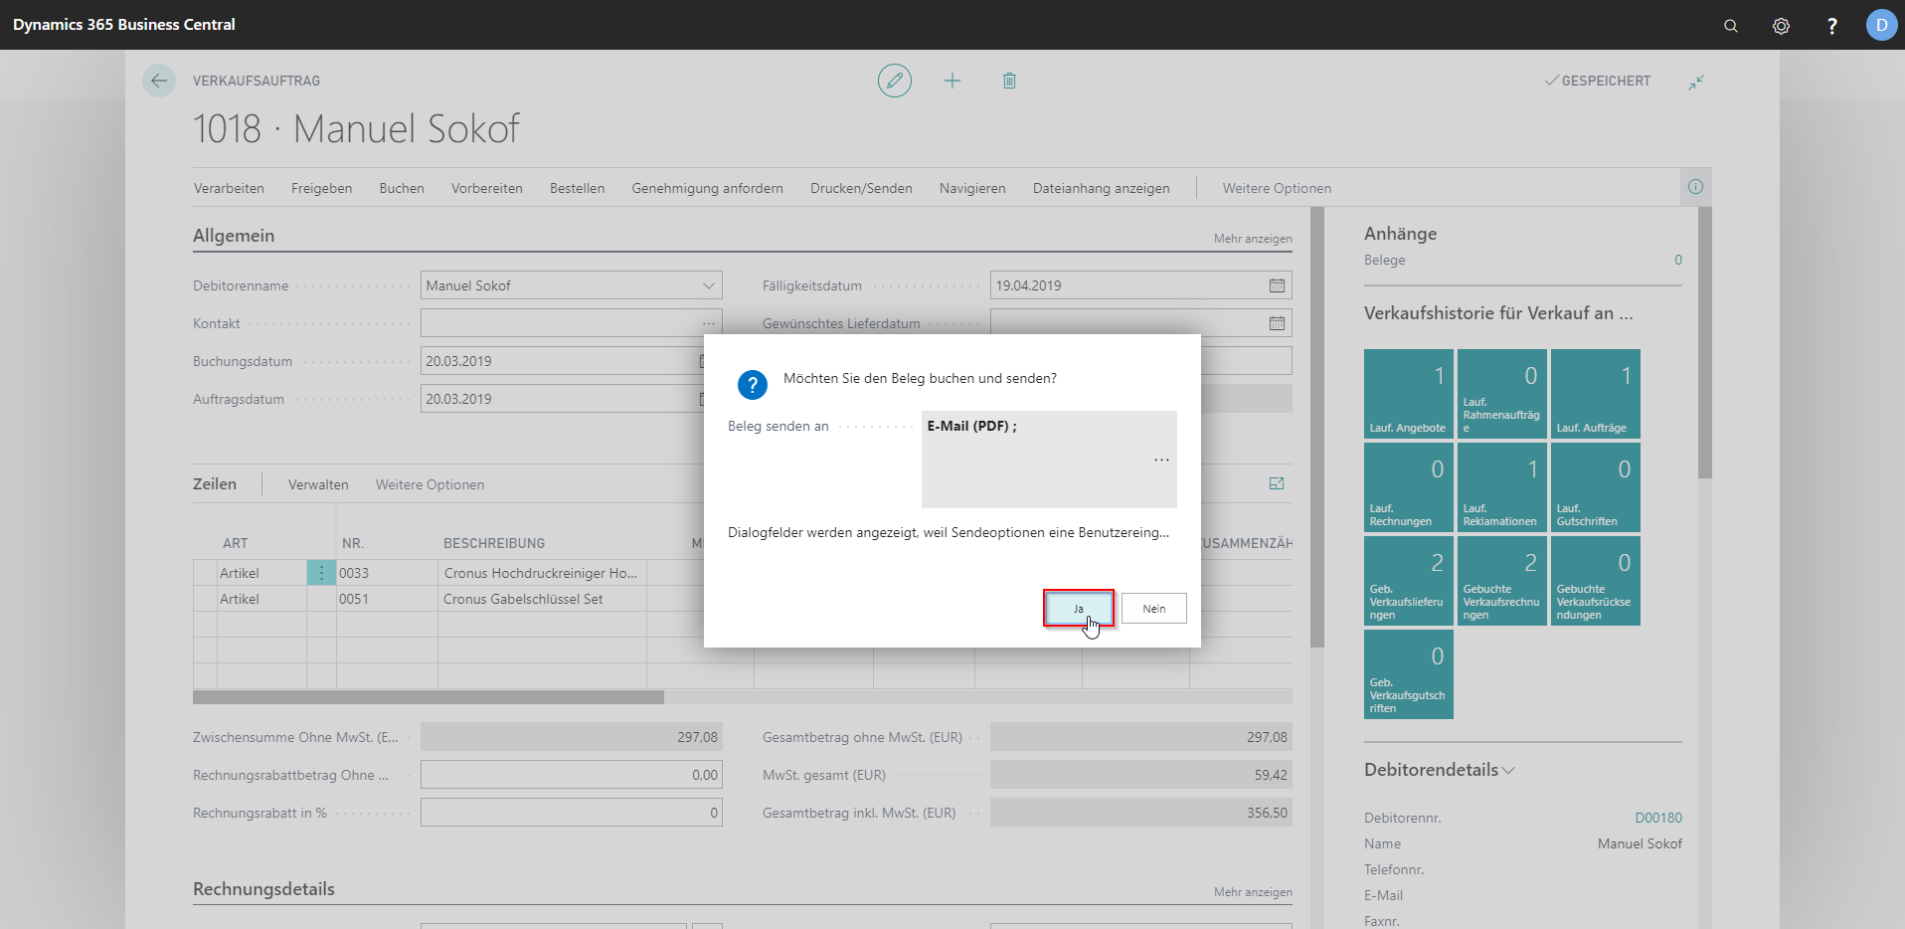Click Rechnungsrabattbetrag input field

click(x=572, y=775)
